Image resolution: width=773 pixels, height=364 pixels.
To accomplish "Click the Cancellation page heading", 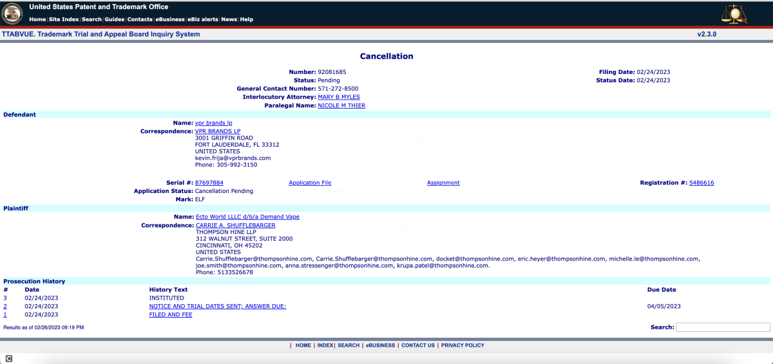I will point(386,56).
